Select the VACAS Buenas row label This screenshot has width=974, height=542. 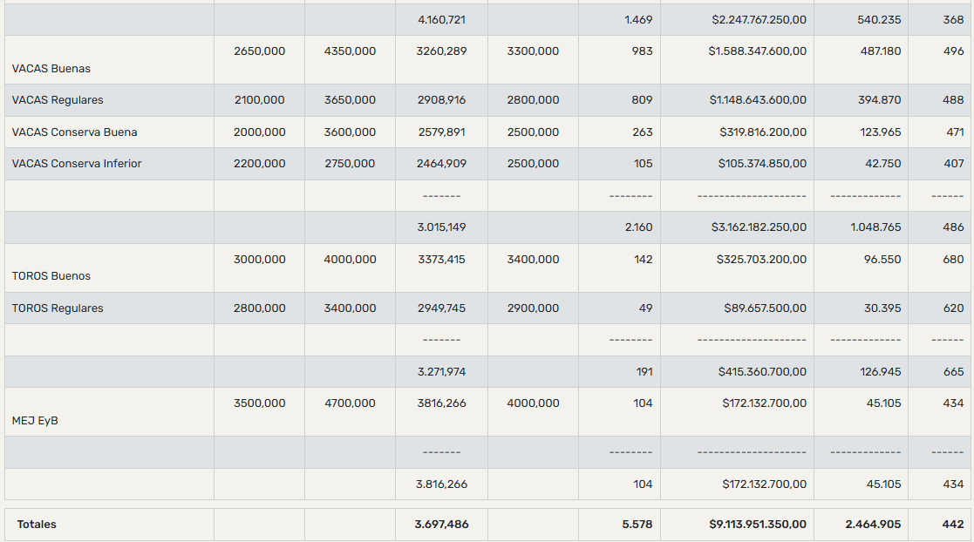coord(51,68)
